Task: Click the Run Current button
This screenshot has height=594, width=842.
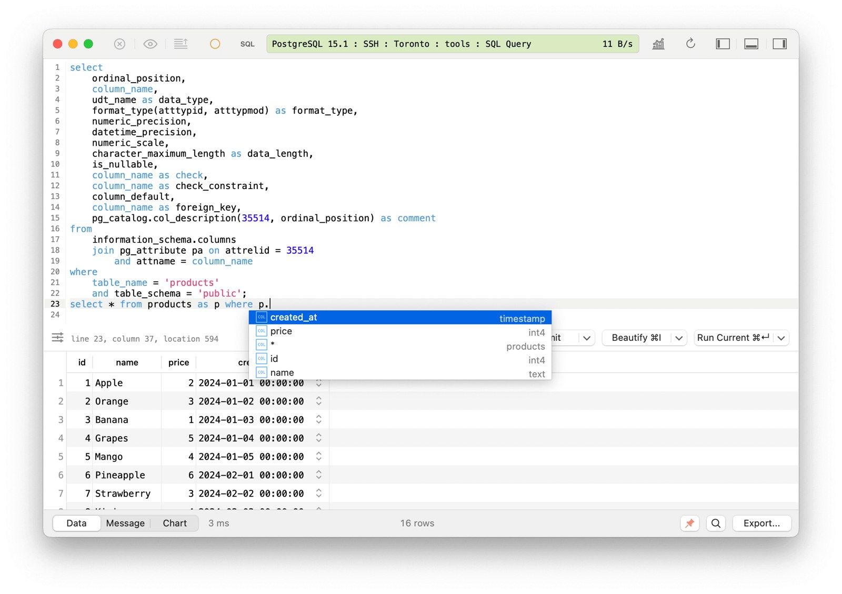Action: pos(733,338)
